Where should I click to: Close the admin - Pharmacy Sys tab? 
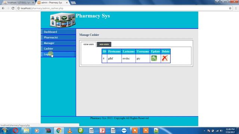coord(67,3)
